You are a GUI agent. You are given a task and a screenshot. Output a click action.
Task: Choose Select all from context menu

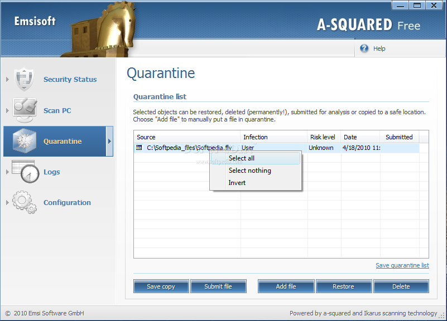(242, 158)
